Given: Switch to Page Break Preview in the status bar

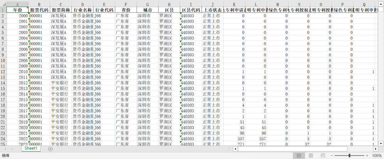Looking at the screenshot, I should (323, 155).
